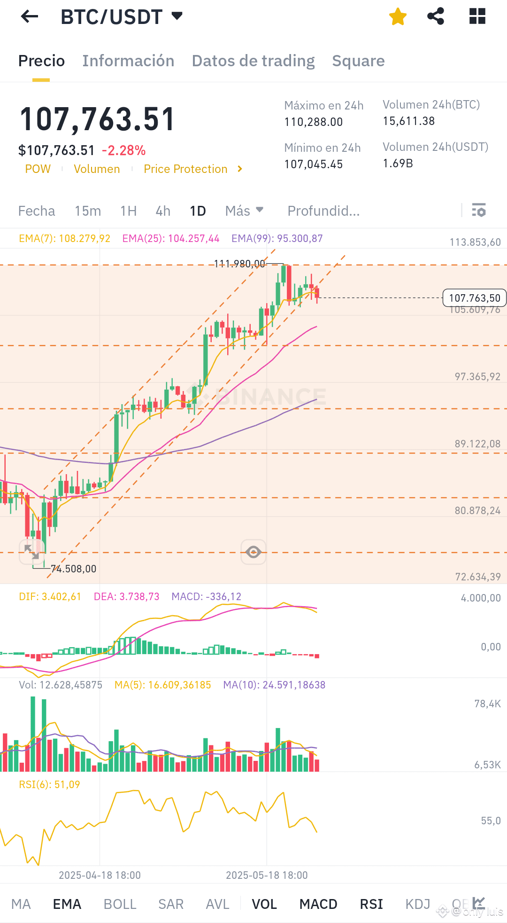Tap the POW tag
The width and height of the screenshot is (507, 923).
coord(38,169)
